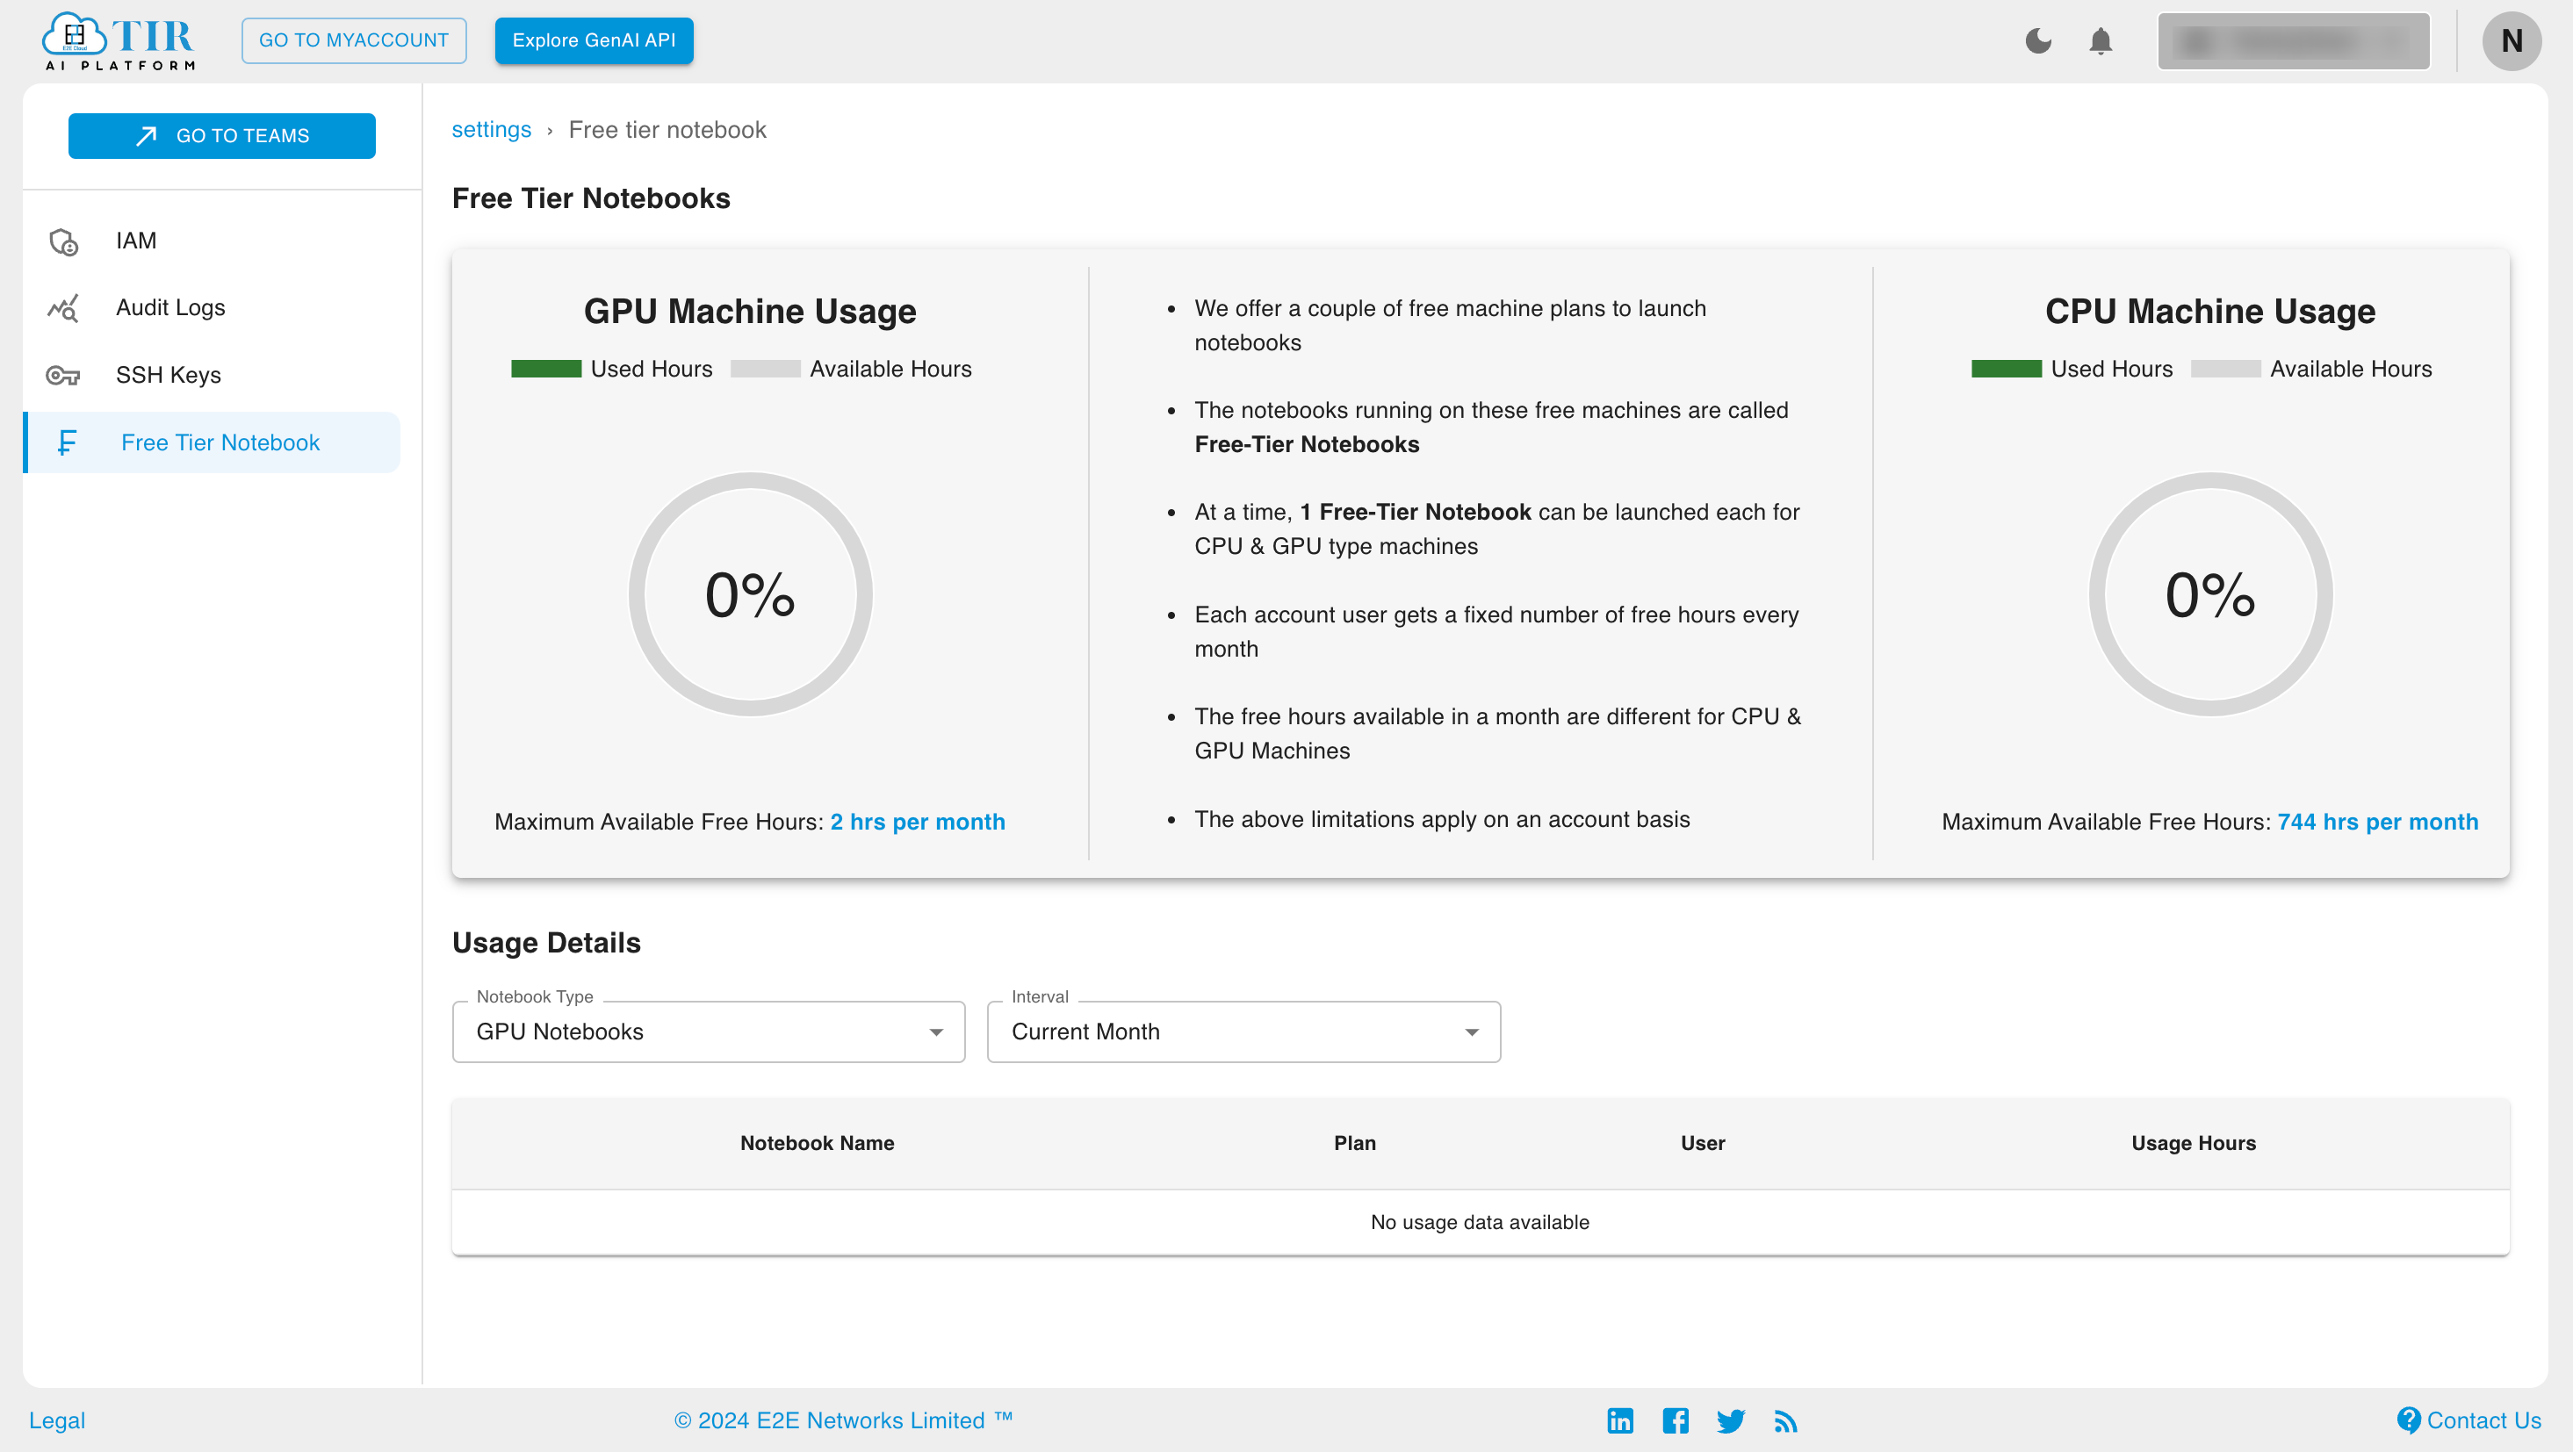Open SSH Keys settings
Viewport: 2573px width, 1452px height.
tap(168, 375)
